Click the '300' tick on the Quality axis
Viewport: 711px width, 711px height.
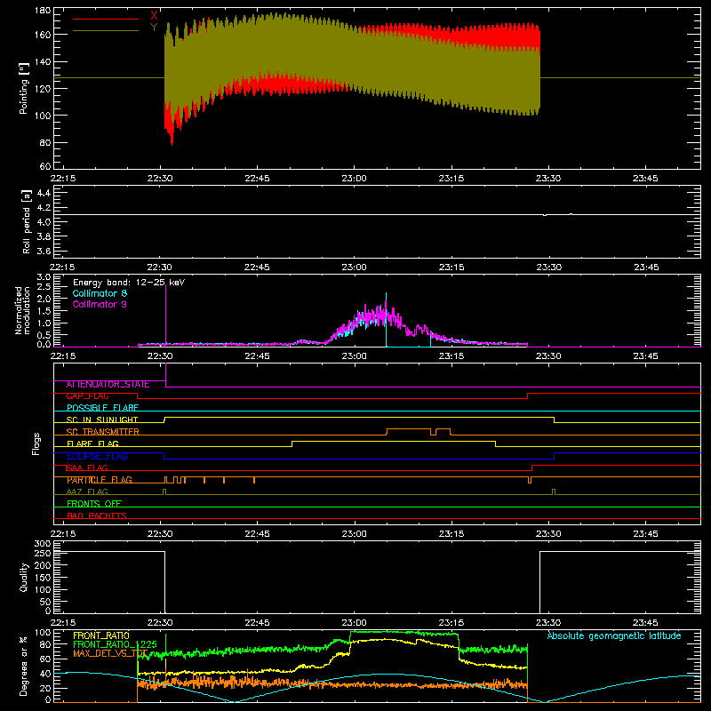coord(43,544)
